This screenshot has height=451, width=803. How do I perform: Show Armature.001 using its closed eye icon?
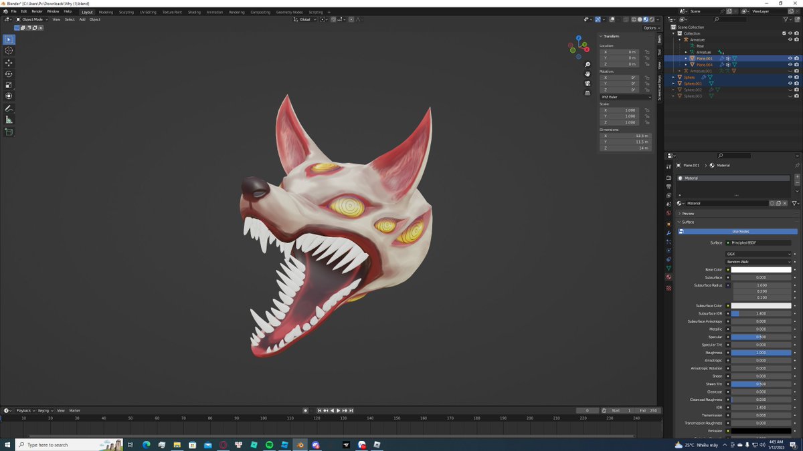tap(790, 71)
